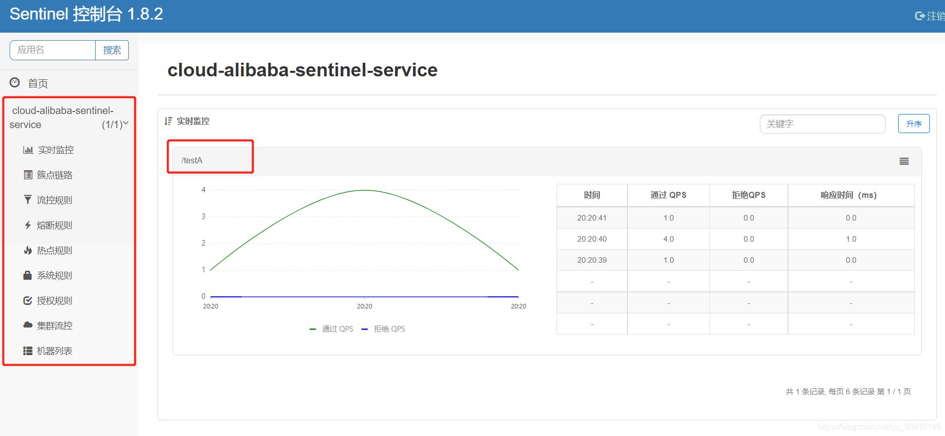The image size is (945, 436).
Task: Click the 机器列表 table list icon
Action: click(28, 351)
